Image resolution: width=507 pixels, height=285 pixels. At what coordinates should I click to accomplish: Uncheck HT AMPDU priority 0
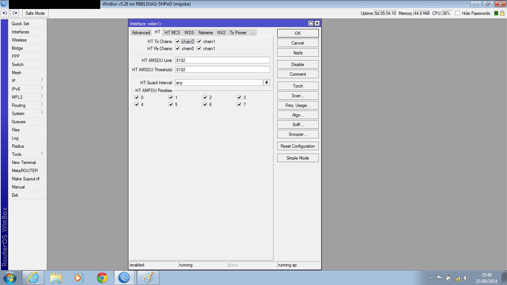137,97
